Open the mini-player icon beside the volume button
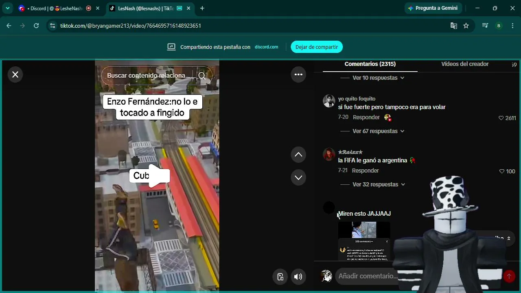This screenshot has height=293, width=521. [280, 277]
